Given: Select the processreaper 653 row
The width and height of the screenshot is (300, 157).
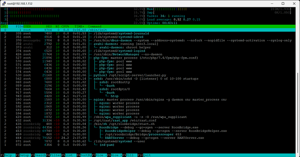Looking at the screenshot, I should [x=148, y=134].
